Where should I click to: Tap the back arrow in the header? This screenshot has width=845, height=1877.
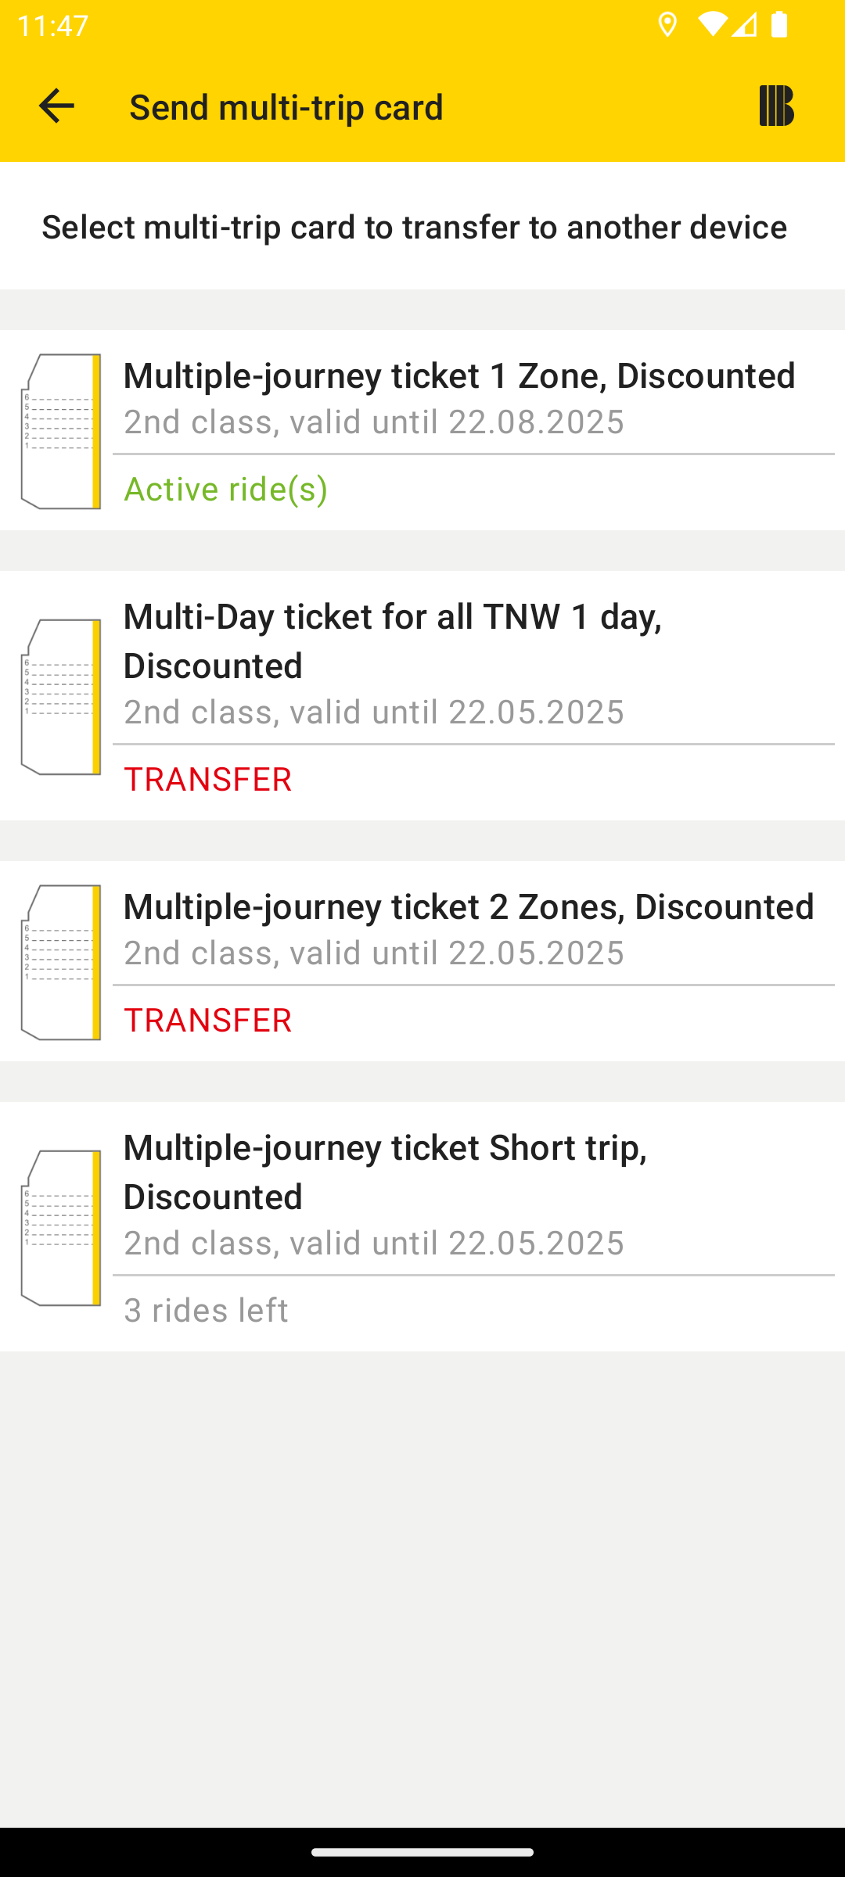point(56,106)
